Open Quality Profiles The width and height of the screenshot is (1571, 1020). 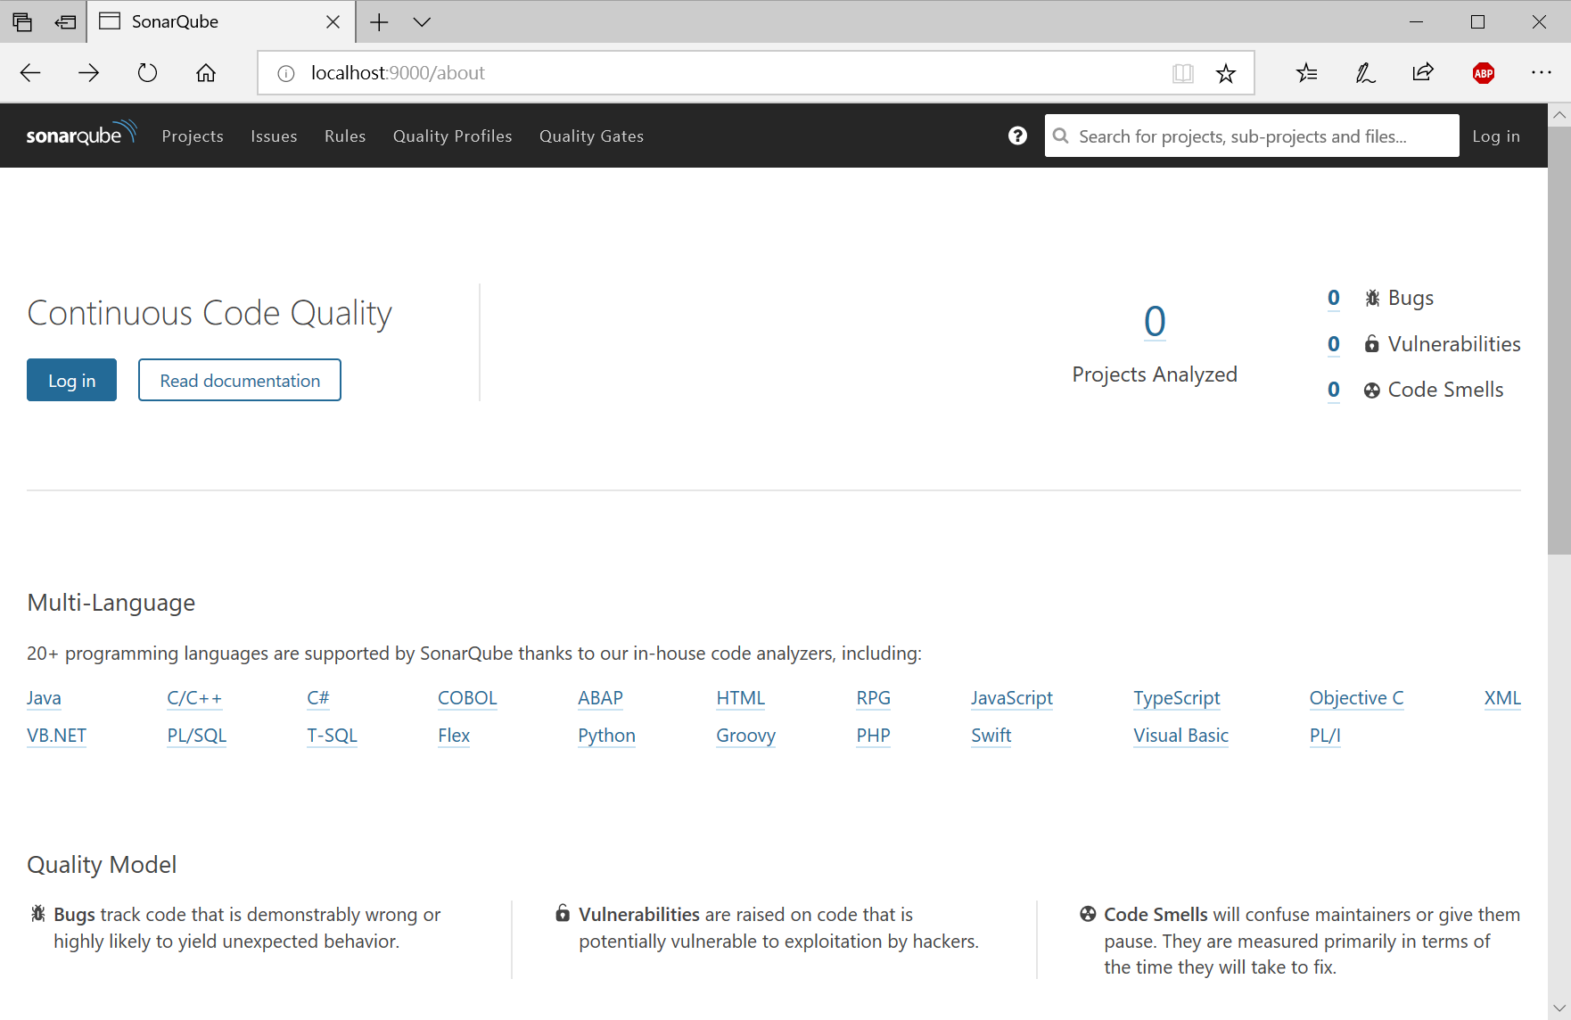(x=453, y=136)
